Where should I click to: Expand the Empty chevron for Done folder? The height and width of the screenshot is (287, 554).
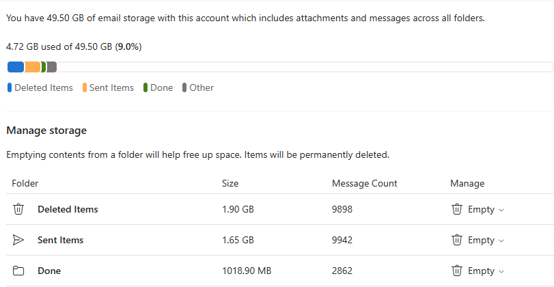(501, 271)
